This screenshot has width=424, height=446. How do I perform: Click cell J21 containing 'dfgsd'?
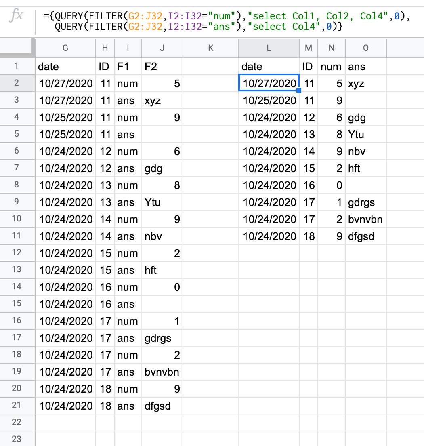pos(162,406)
